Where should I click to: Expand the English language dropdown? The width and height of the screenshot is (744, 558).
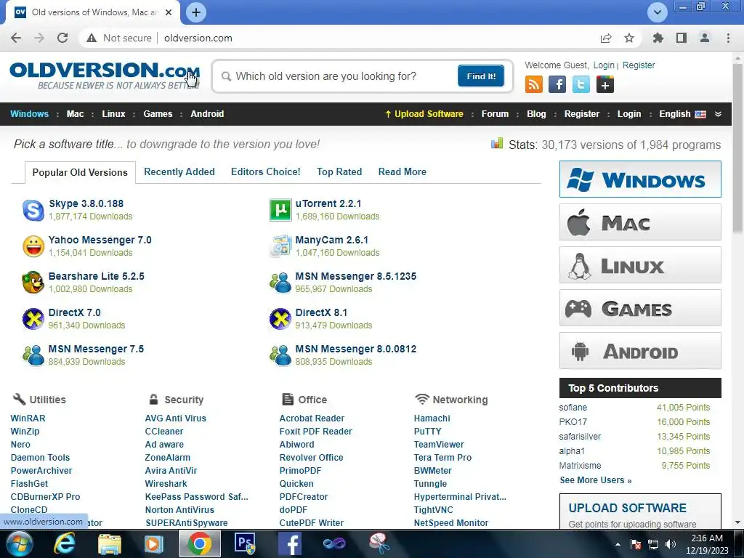click(x=718, y=114)
